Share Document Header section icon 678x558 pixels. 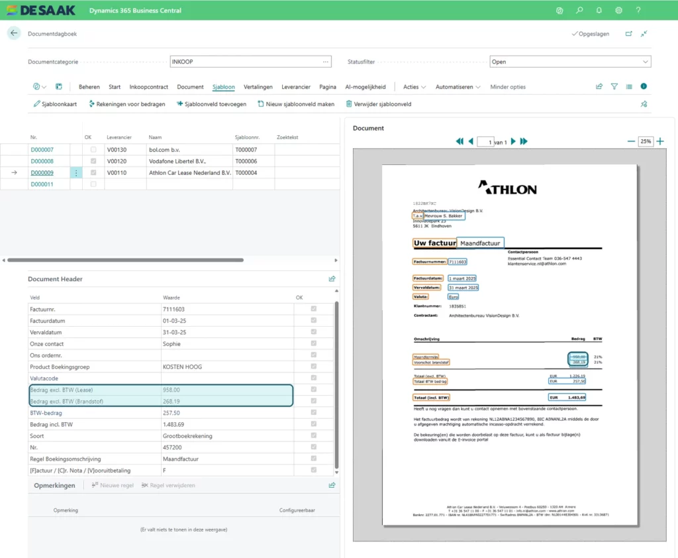coord(332,279)
